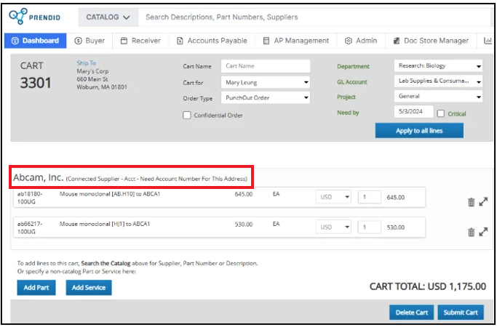
Task: Click the Apply to all lines button
Action: click(x=419, y=130)
